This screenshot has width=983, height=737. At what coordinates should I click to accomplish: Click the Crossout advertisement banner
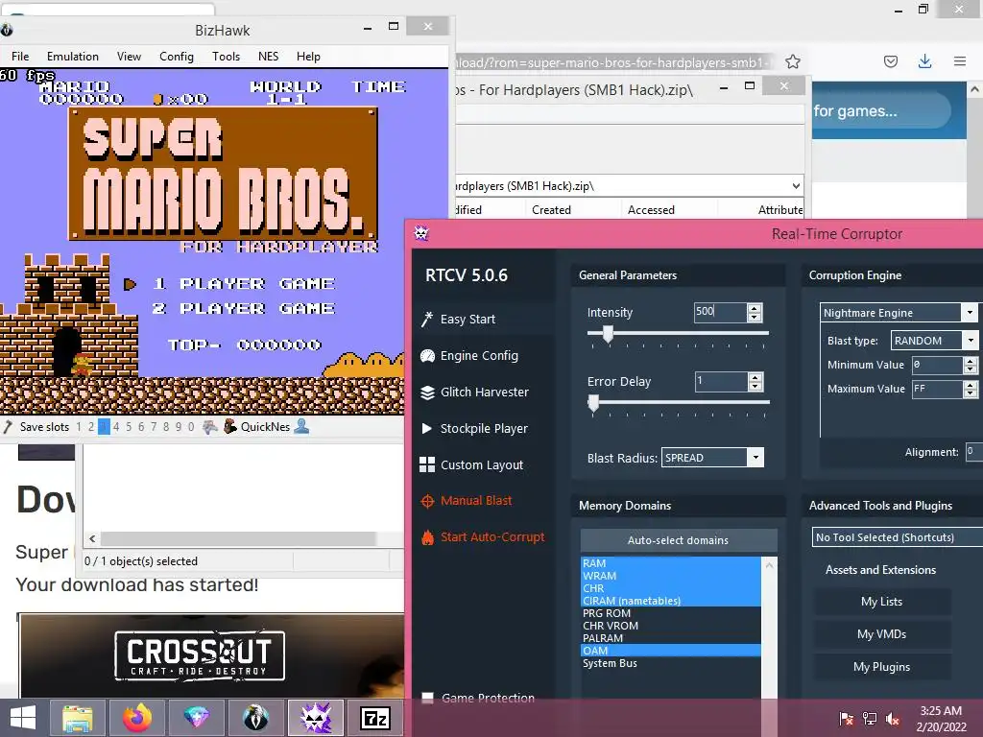211,655
